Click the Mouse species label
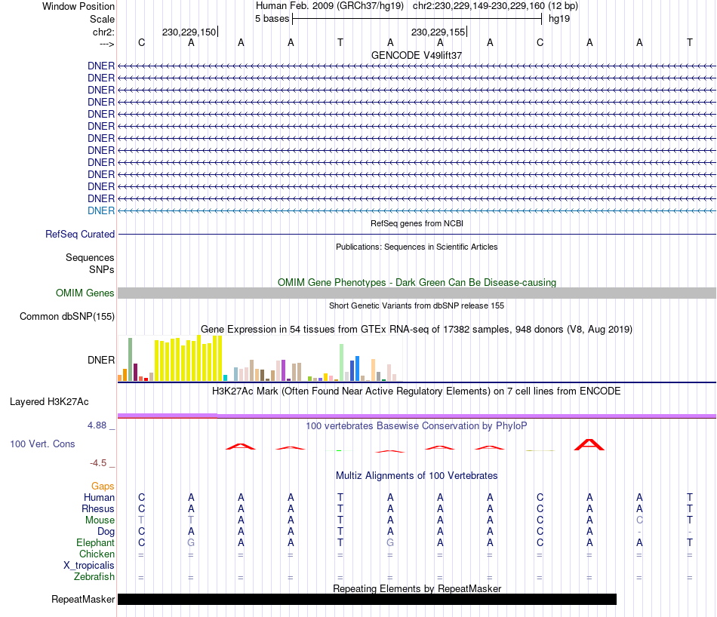This screenshot has width=717, height=617. pos(100,520)
